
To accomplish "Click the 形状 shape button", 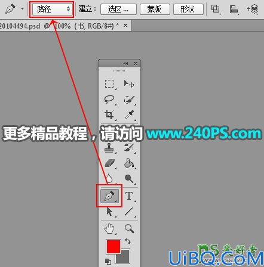I will [188, 9].
